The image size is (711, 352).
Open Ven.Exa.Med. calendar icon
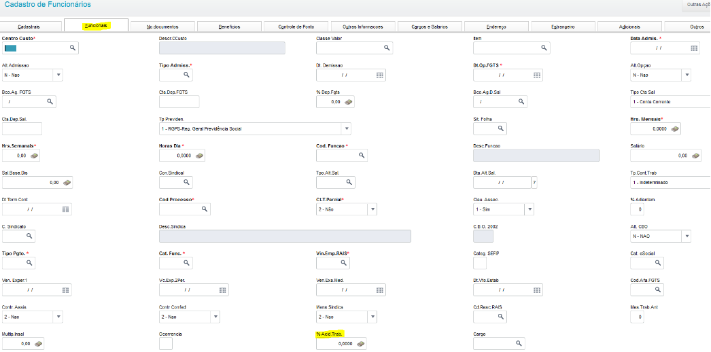[x=380, y=290]
